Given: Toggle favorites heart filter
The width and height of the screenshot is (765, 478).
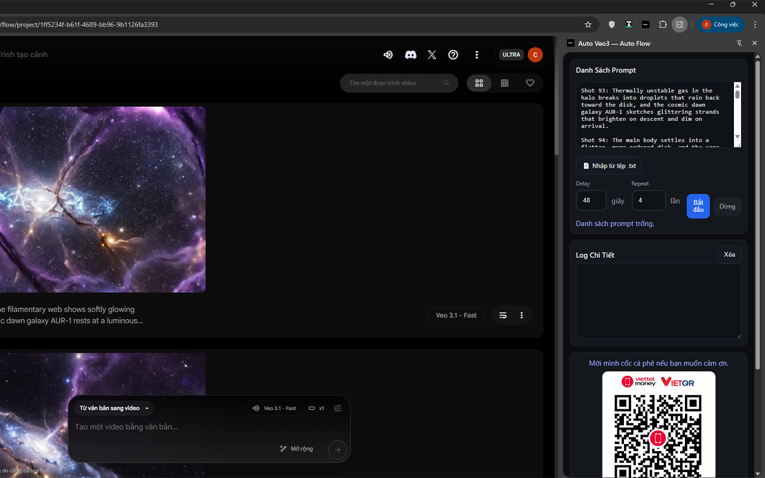Looking at the screenshot, I should (x=530, y=83).
